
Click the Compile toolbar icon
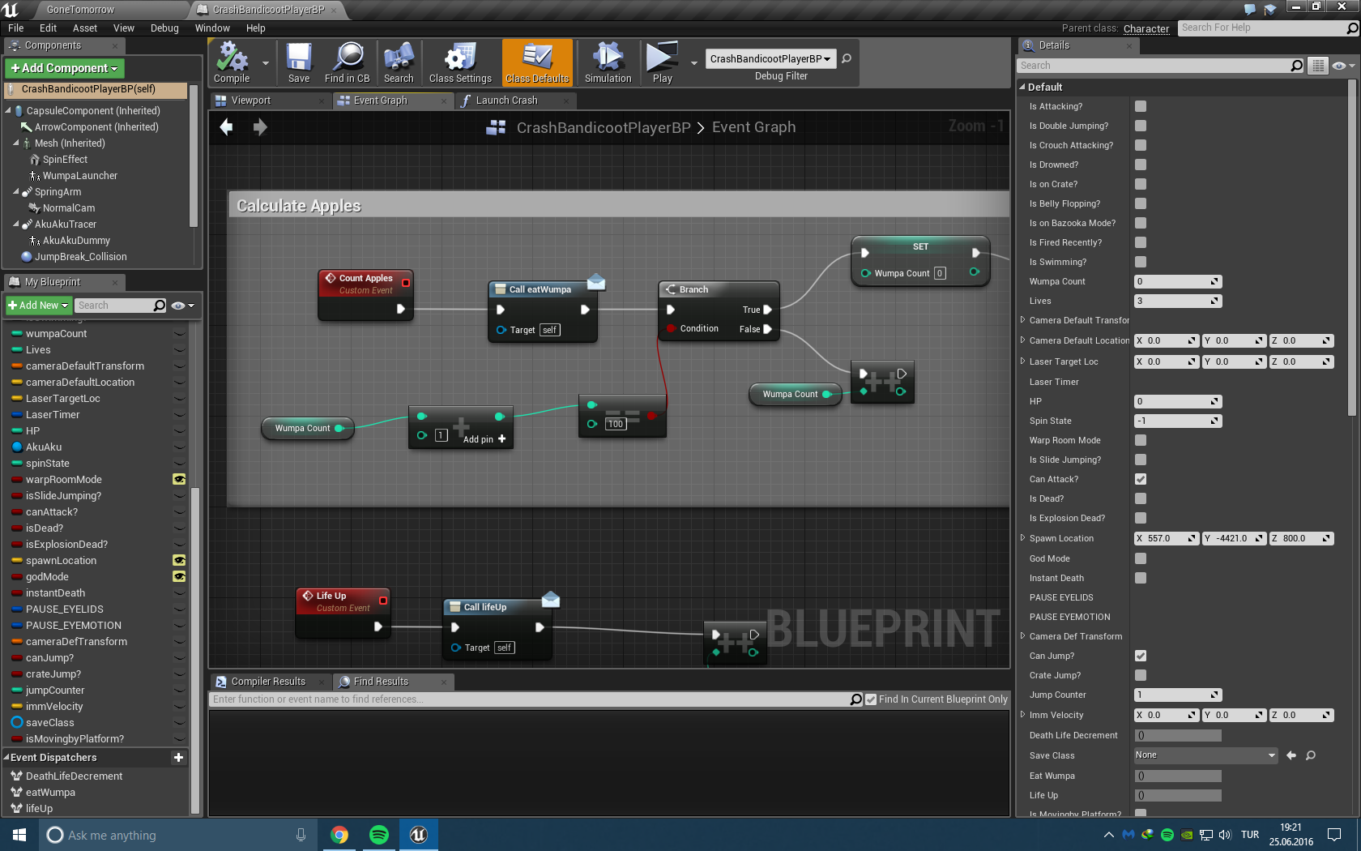pos(232,62)
